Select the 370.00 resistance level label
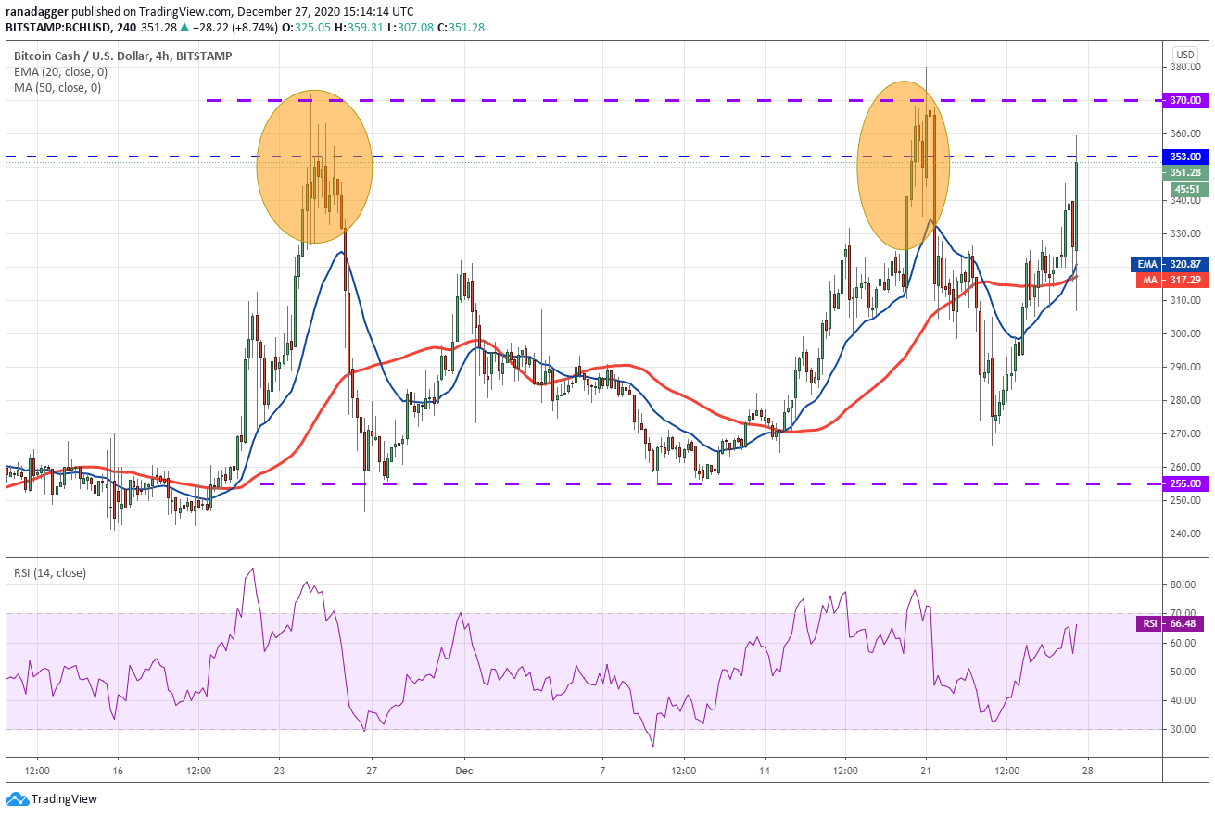 (x=1184, y=100)
